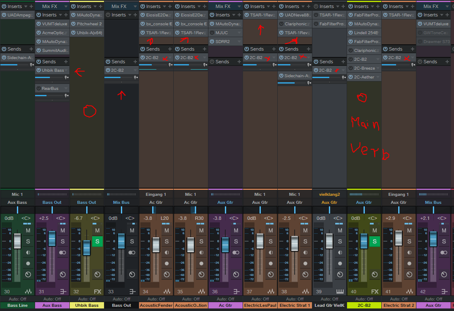Bypass the UADAmpeg insert on Bass Line

[4, 15]
